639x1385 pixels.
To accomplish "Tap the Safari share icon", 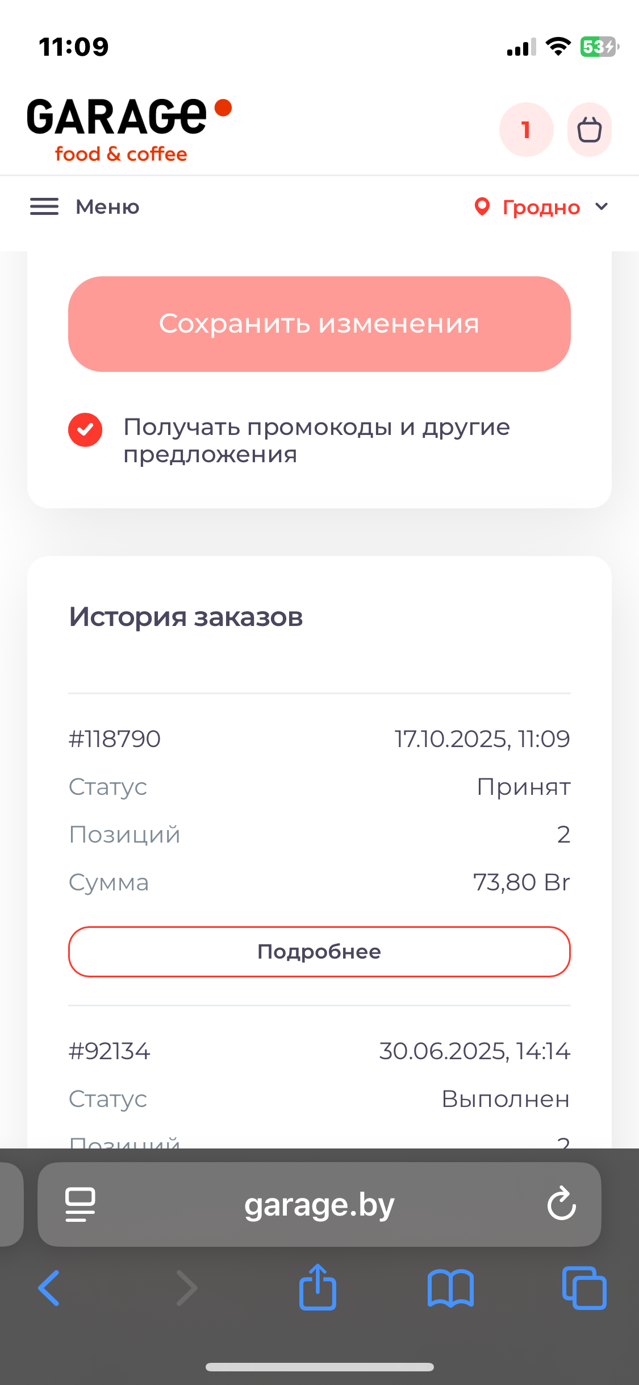I will [318, 1288].
